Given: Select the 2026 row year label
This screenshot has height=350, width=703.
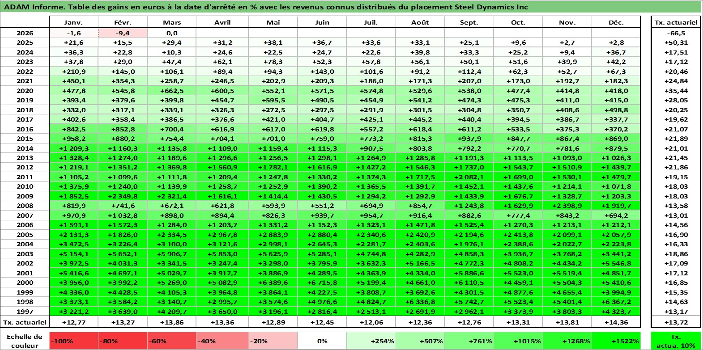Looking at the screenshot, I should [25, 33].
